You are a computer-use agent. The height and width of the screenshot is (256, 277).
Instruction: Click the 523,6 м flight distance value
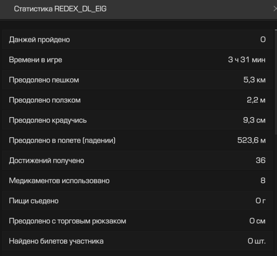click(251, 140)
